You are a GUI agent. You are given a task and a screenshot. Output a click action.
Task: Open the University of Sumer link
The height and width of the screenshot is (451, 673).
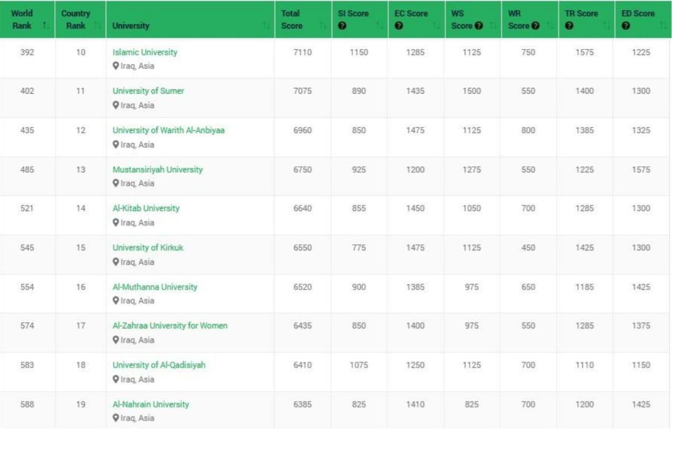pos(148,91)
